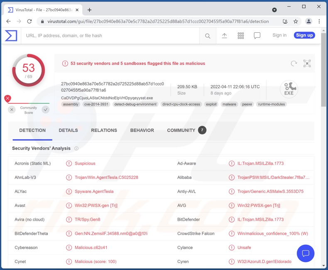
Task: Click the upload file icon
Action: [x=224, y=36]
